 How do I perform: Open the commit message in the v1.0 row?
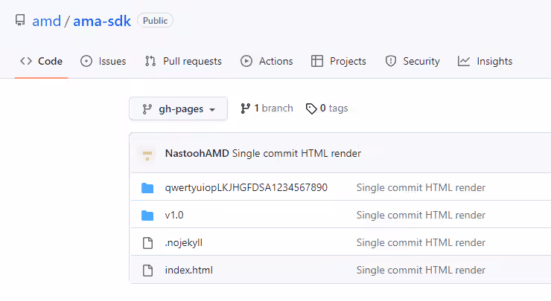coord(421,215)
